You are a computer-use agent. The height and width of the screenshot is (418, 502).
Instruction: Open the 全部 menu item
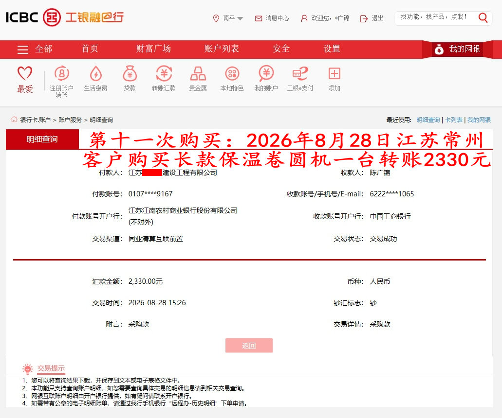coord(43,49)
